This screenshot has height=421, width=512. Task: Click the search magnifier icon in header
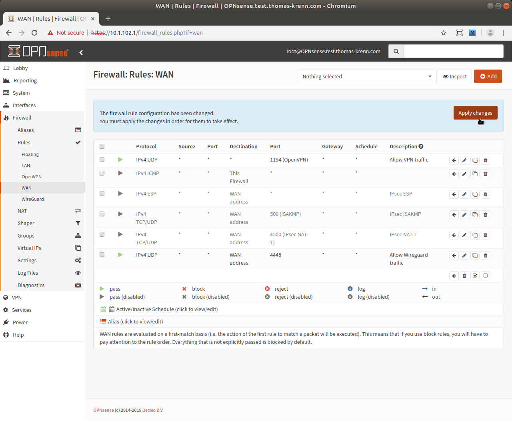(396, 51)
